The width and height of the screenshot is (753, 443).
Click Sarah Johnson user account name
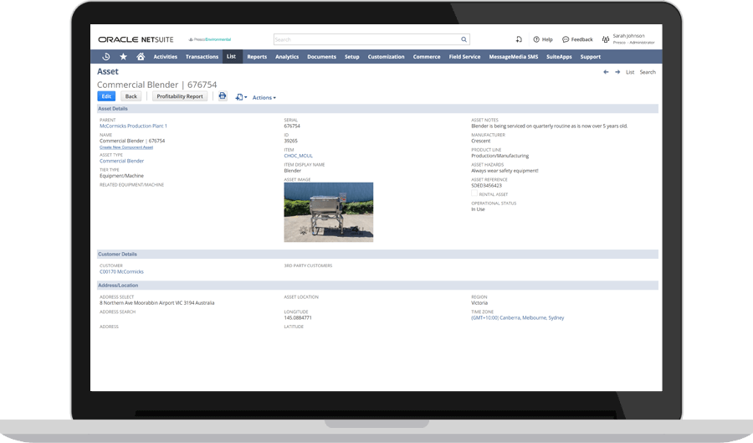(628, 36)
